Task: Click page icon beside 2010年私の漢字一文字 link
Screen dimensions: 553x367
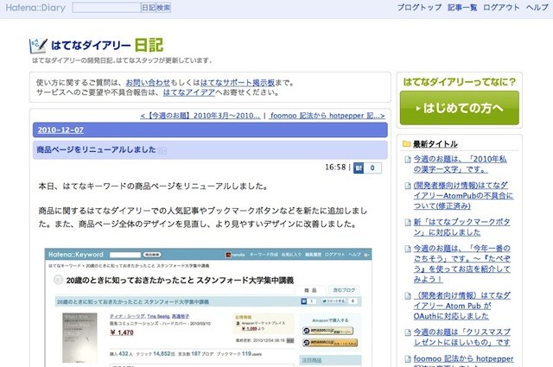Action: click(408, 160)
